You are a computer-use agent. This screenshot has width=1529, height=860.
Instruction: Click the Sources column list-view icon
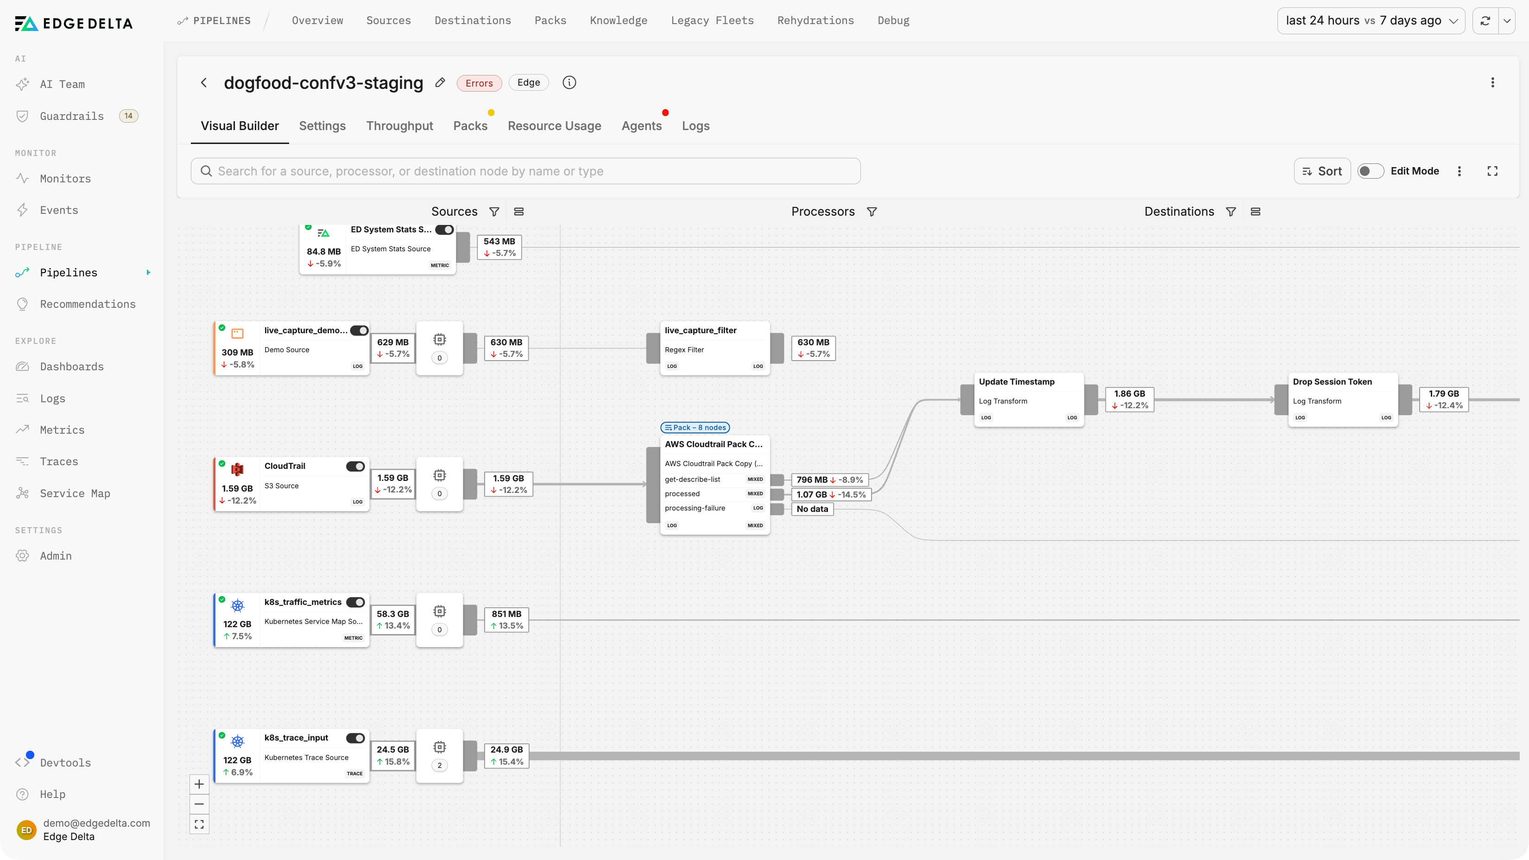click(519, 212)
